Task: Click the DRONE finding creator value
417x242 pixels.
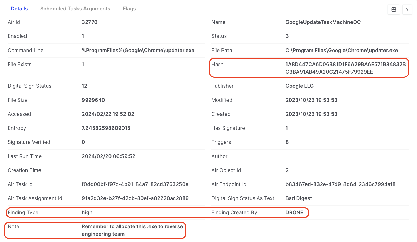Action: pyautogui.click(x=294, y=212)
